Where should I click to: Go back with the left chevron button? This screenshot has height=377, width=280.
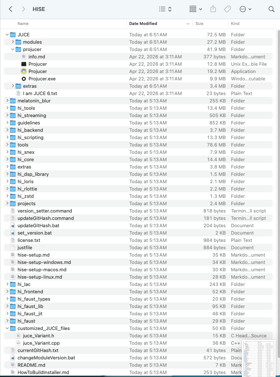pos(10,9)
